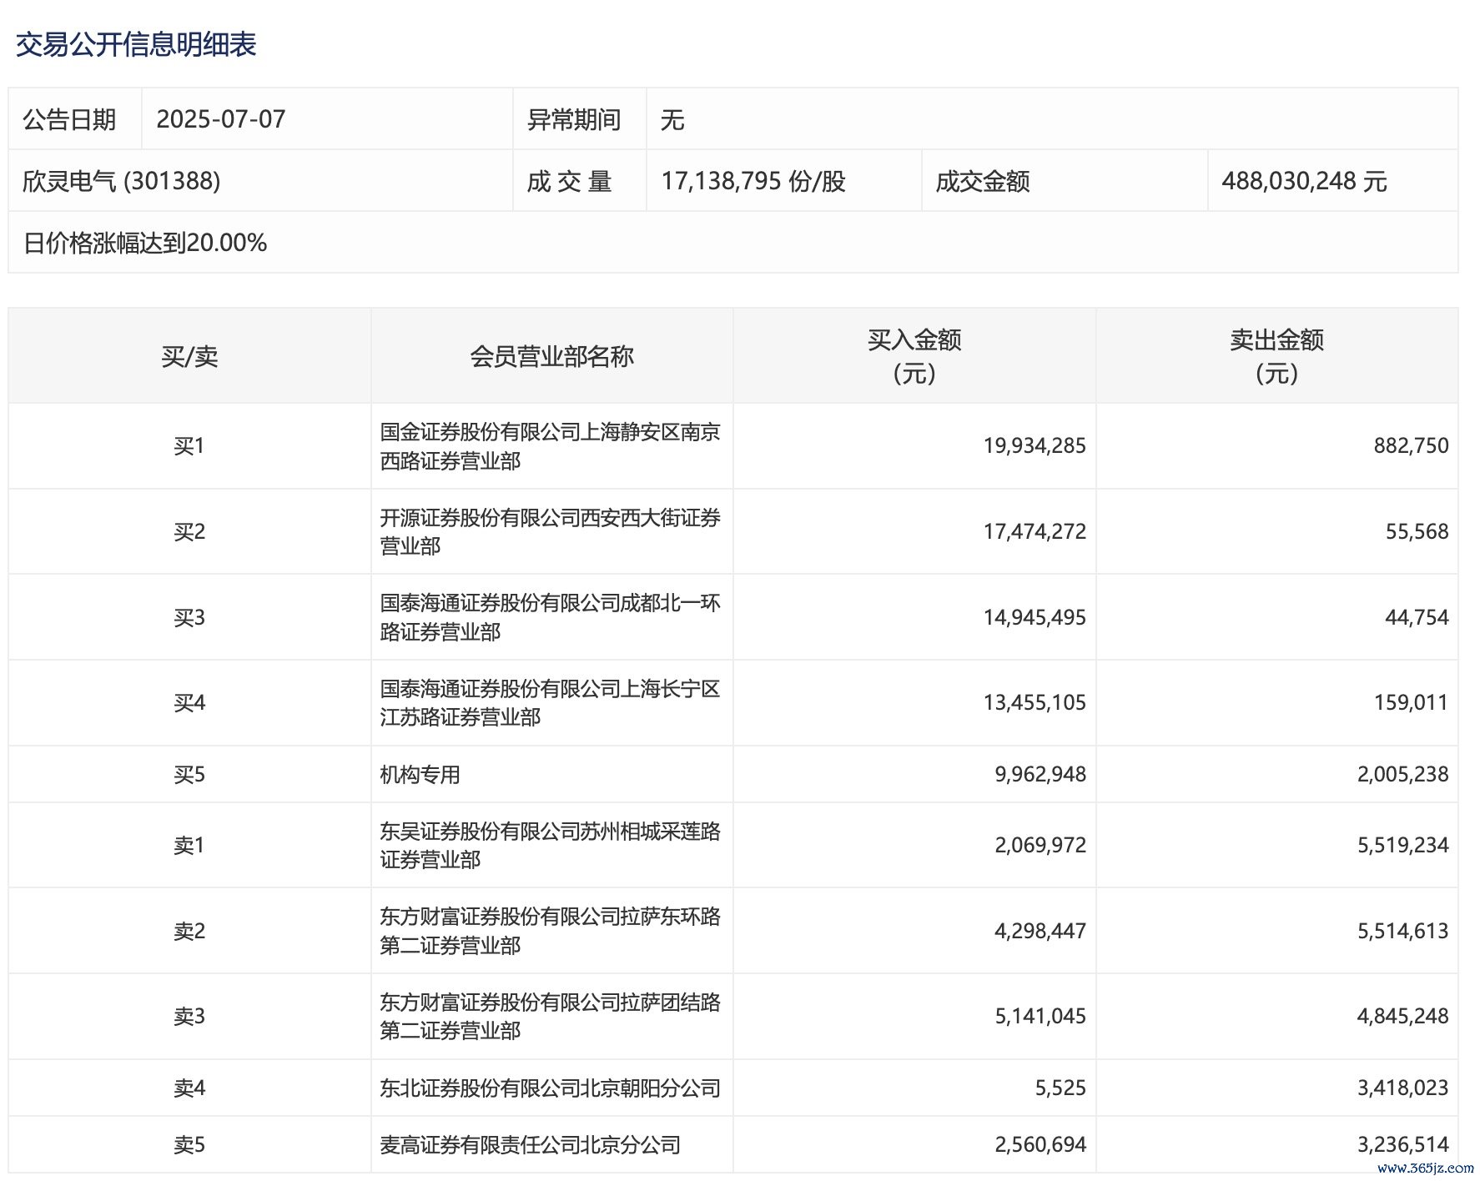Select buy amount 14,945,495
This screenshot has height=1181, width=1480.
tap(1034, 618)
